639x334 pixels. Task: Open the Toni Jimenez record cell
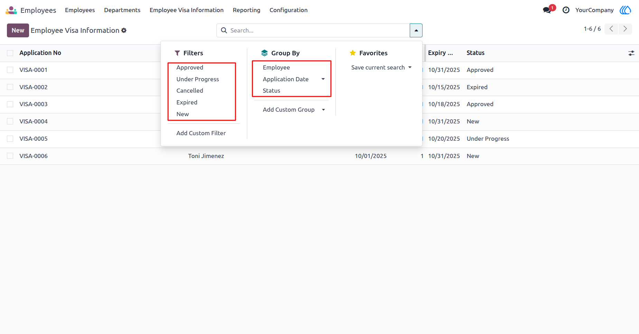206,156
